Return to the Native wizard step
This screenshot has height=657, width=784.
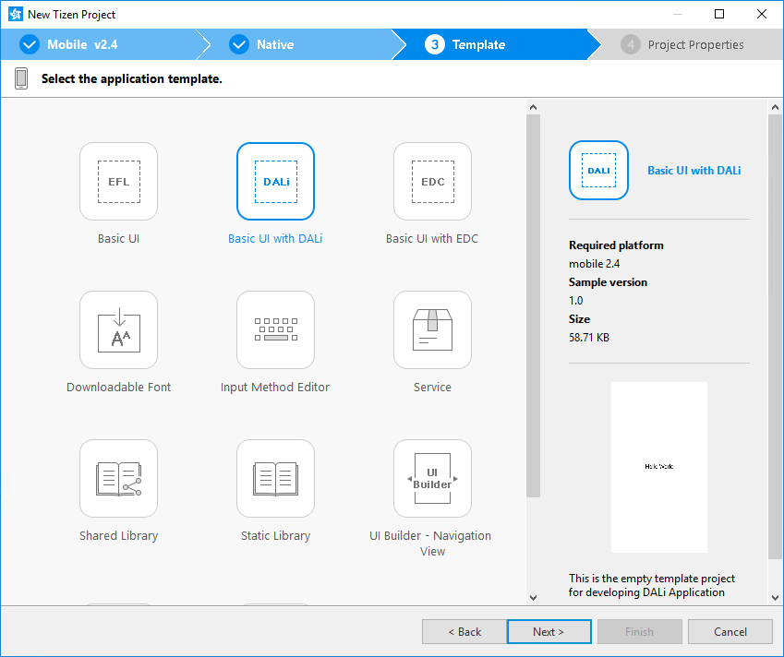click(x=274, y=44)
